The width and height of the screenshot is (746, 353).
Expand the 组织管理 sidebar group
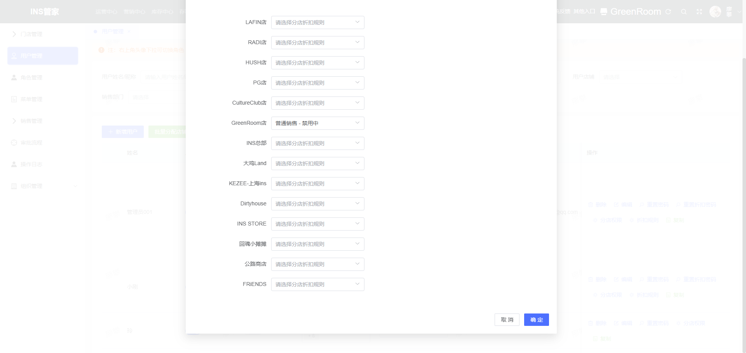coord(43,186)
